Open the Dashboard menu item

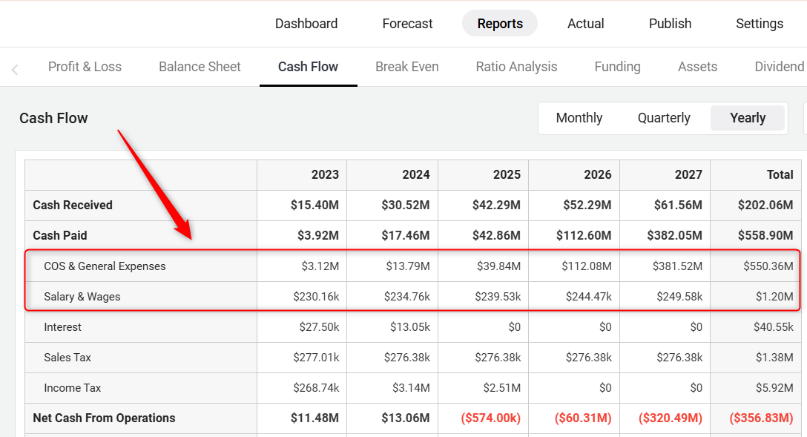pos(306,24)
